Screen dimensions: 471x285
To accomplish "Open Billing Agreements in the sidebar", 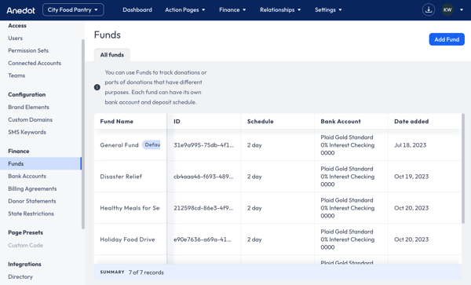I will coord(32,188).
